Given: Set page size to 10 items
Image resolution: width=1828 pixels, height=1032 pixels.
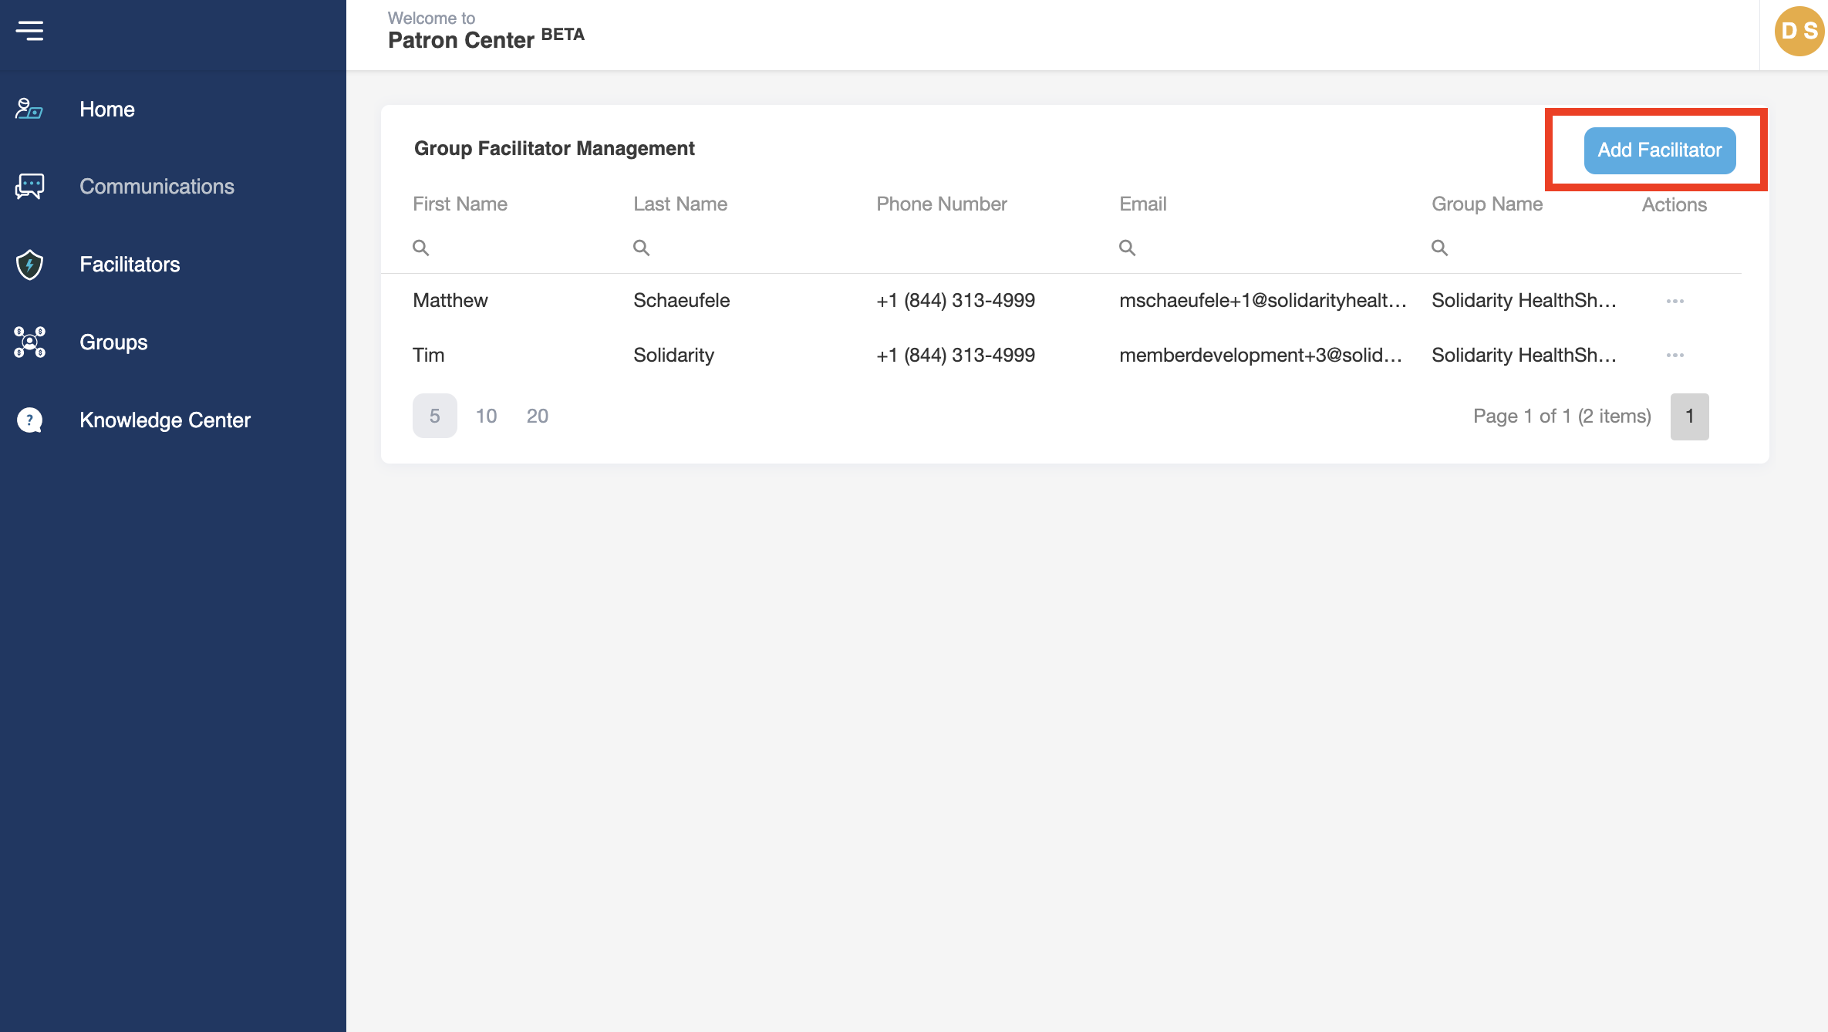Looking at the screenshot, I should [486, 416].
